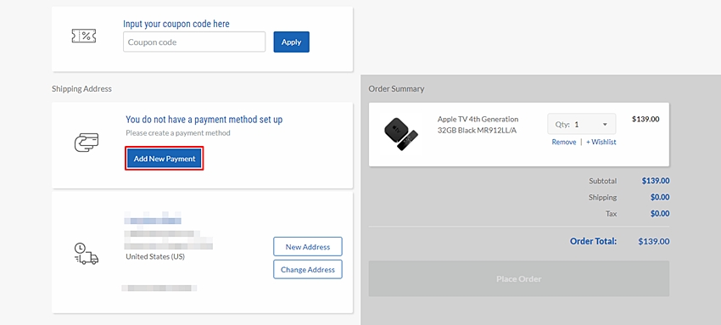
Task: Remove Apple TV from the order
Action: coord(564,142)
